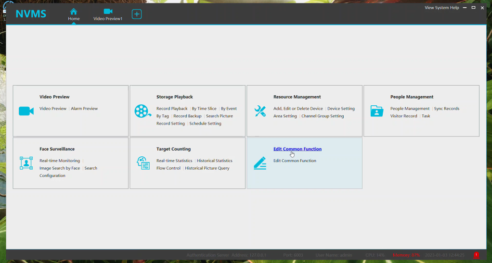Select the Home tab
492x263 pixels.
tap(74, 14)
